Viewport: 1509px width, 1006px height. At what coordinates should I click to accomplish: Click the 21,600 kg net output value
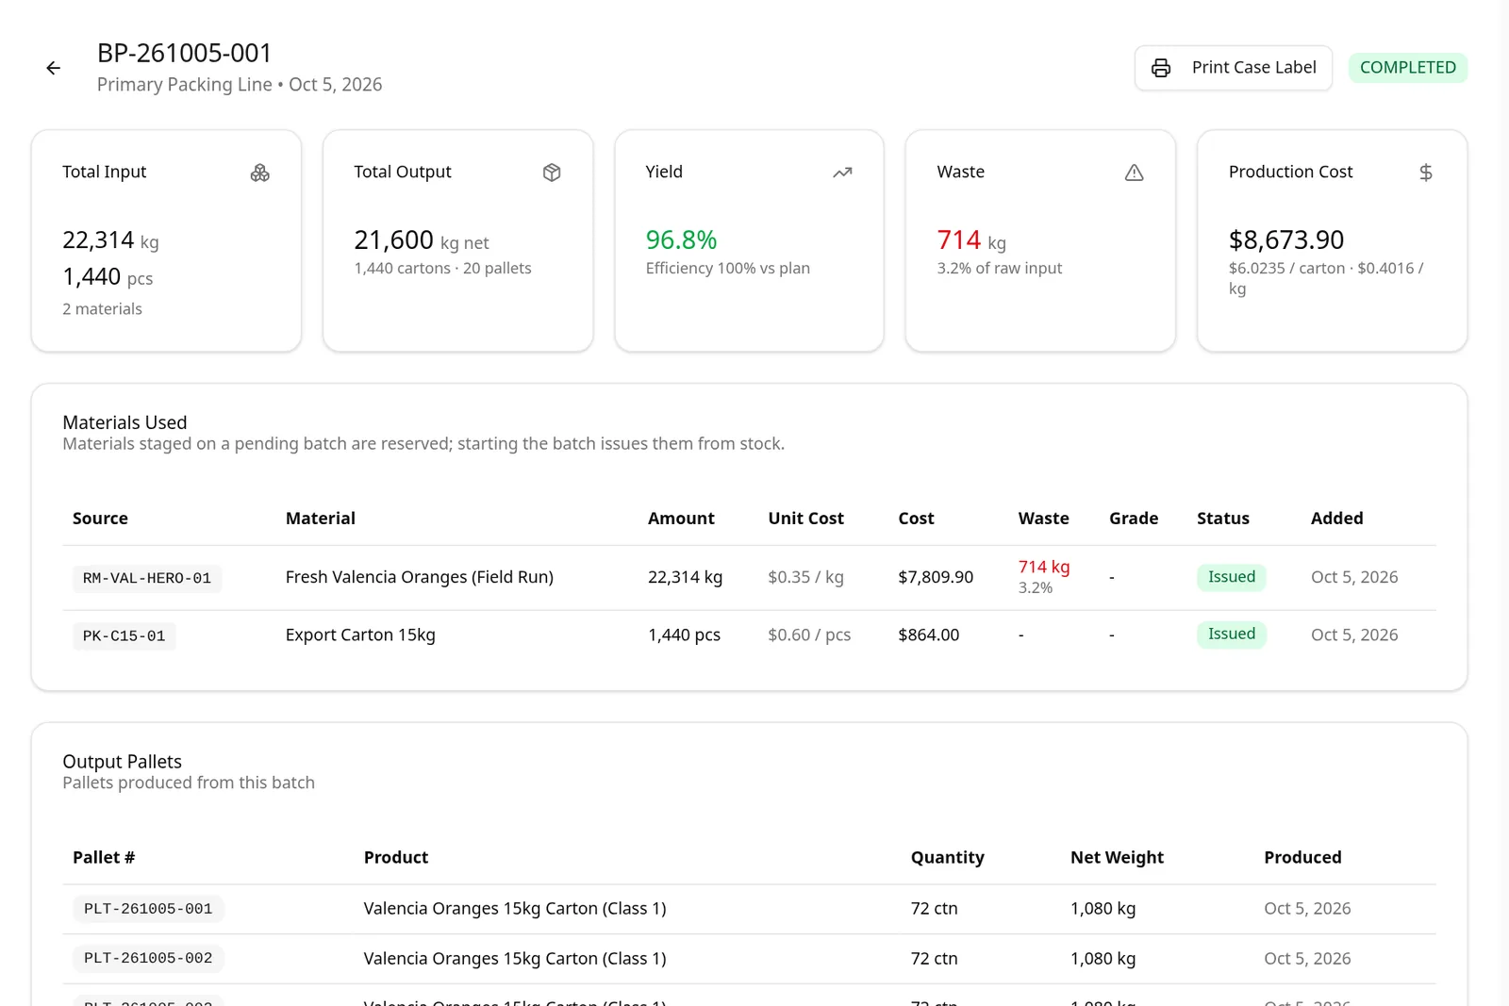(421, 240)
